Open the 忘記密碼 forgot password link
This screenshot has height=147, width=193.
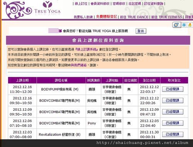[x=135, y=3]
